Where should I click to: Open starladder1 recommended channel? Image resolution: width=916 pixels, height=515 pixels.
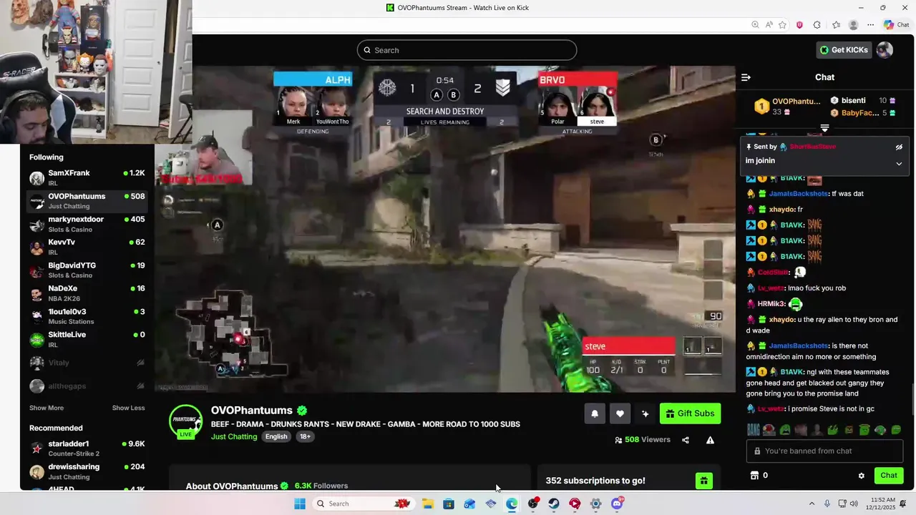click(x=87, y=448)
